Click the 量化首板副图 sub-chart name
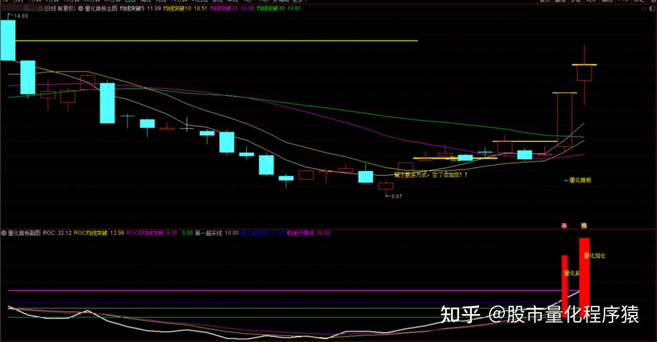 coord(24,233)
